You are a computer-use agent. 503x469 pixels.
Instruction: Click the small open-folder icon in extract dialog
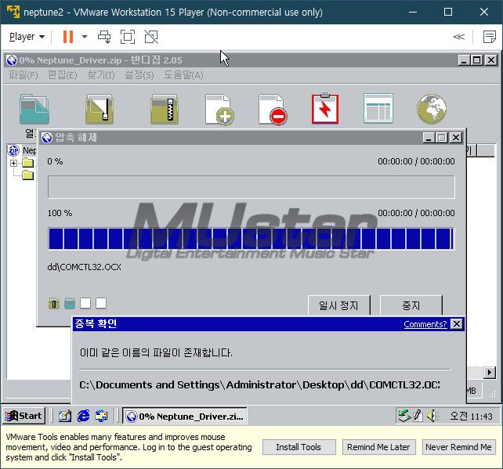(70, 303)
